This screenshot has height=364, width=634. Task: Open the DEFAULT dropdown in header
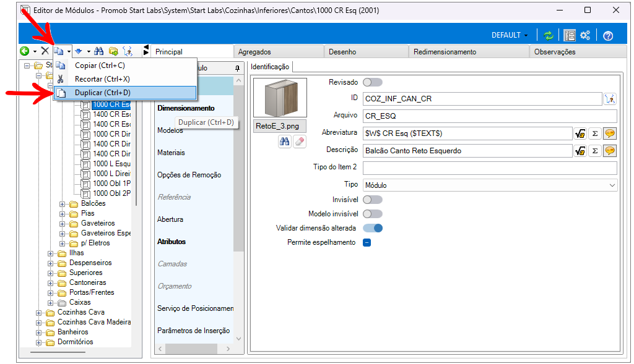(x=510, y=35)
